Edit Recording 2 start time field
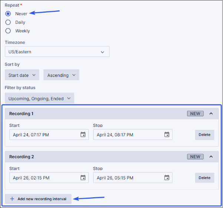Image resolution: width=223 pixels, height=208 pixels. click(44, 178)
